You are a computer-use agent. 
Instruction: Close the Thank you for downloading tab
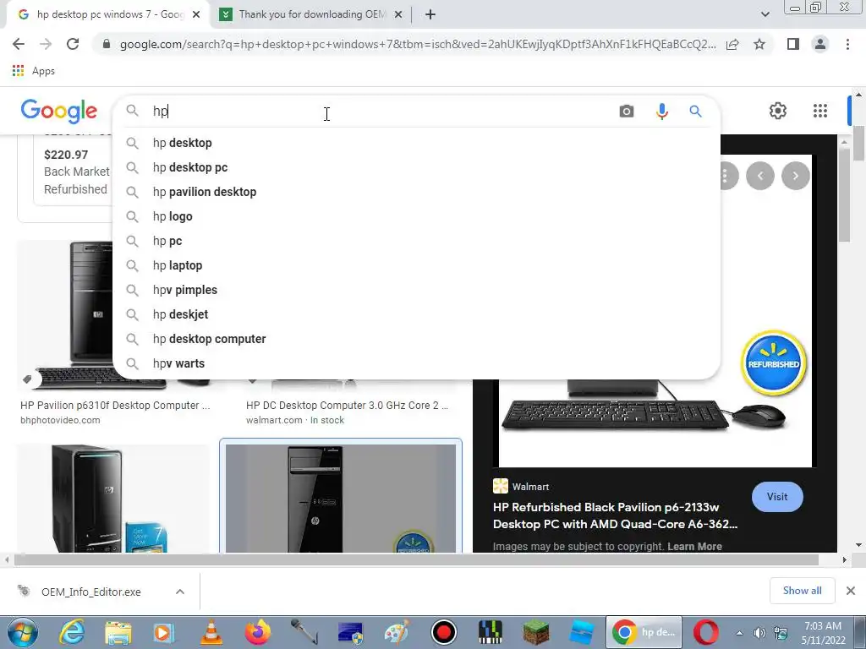tap(398, 15)
